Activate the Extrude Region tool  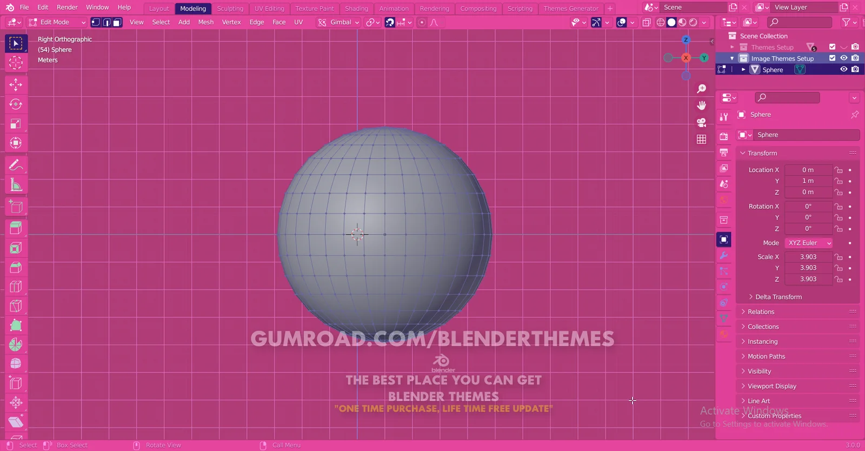[x=16, y=228]
